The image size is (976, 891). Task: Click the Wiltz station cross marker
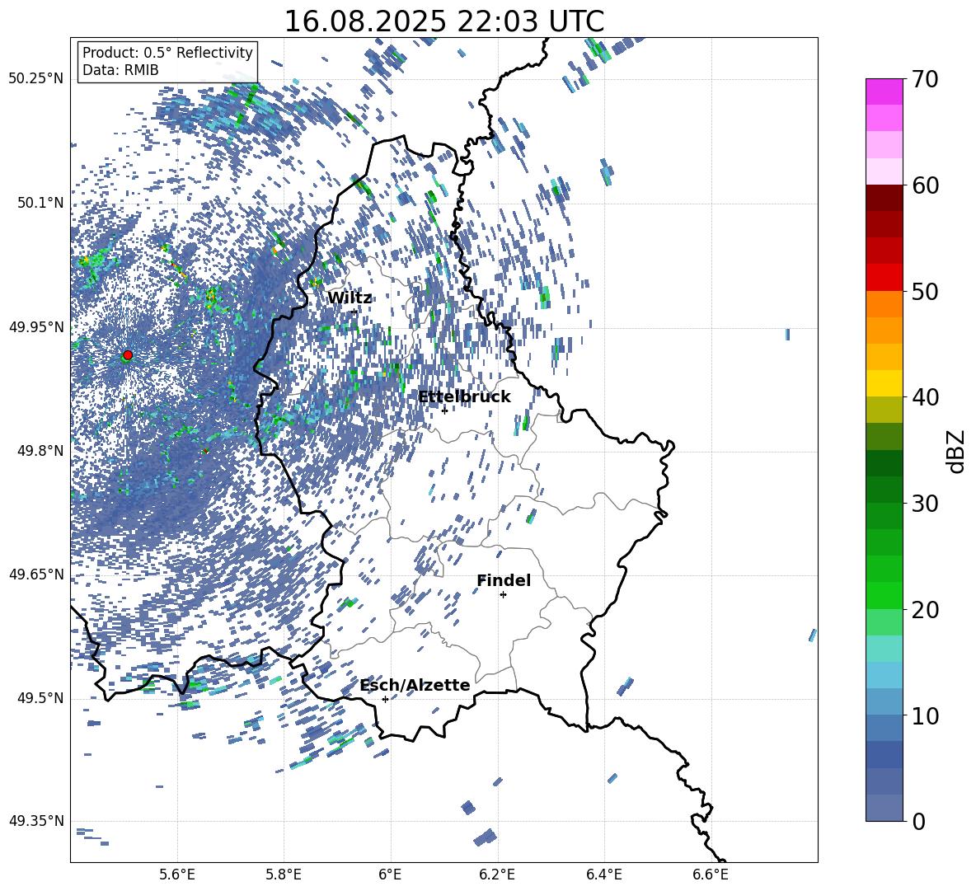pos(354,312)
